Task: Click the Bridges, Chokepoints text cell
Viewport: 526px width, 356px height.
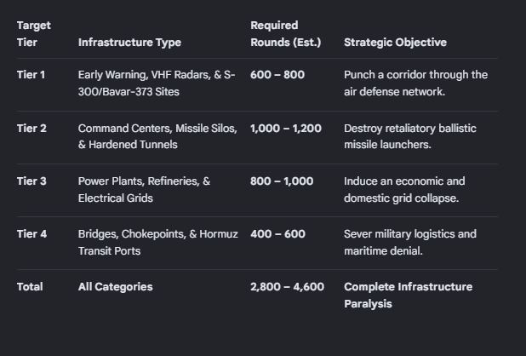Action: pyautogui.click(x=158, y=242)
